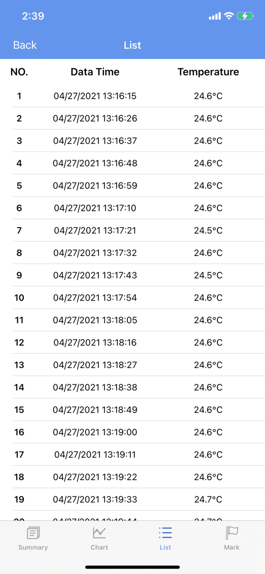
Task: Tap the battery charging indicator
Action: pyautogui.click(x=245, y=16)
